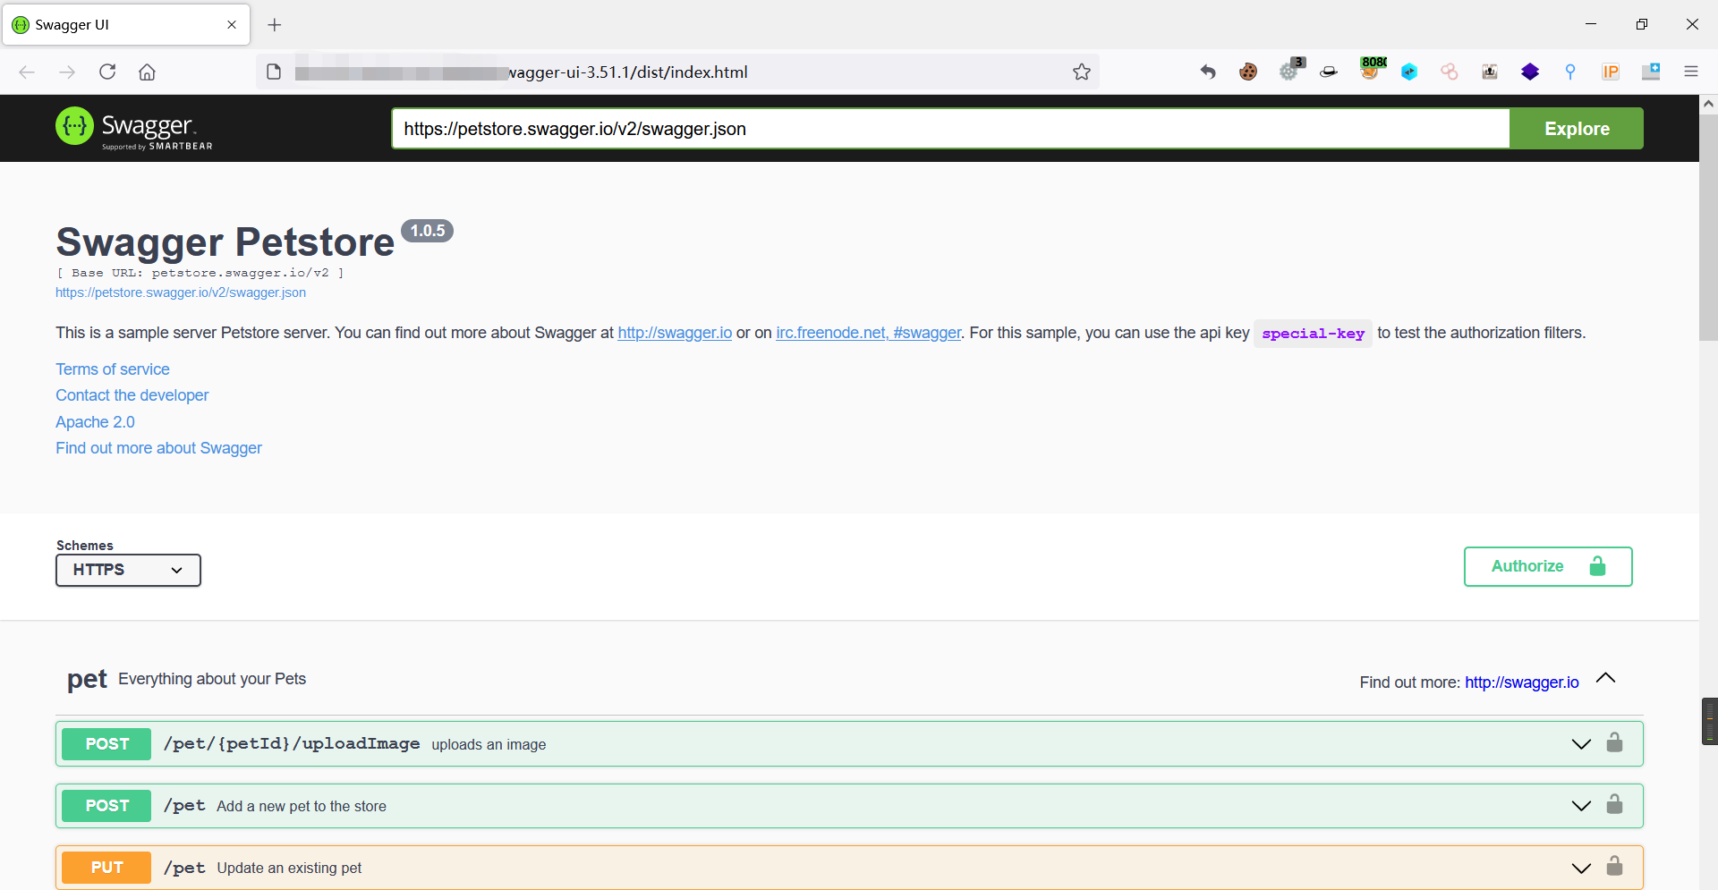Open a new browser tab

pyautogui.click(x=275, y=25)
